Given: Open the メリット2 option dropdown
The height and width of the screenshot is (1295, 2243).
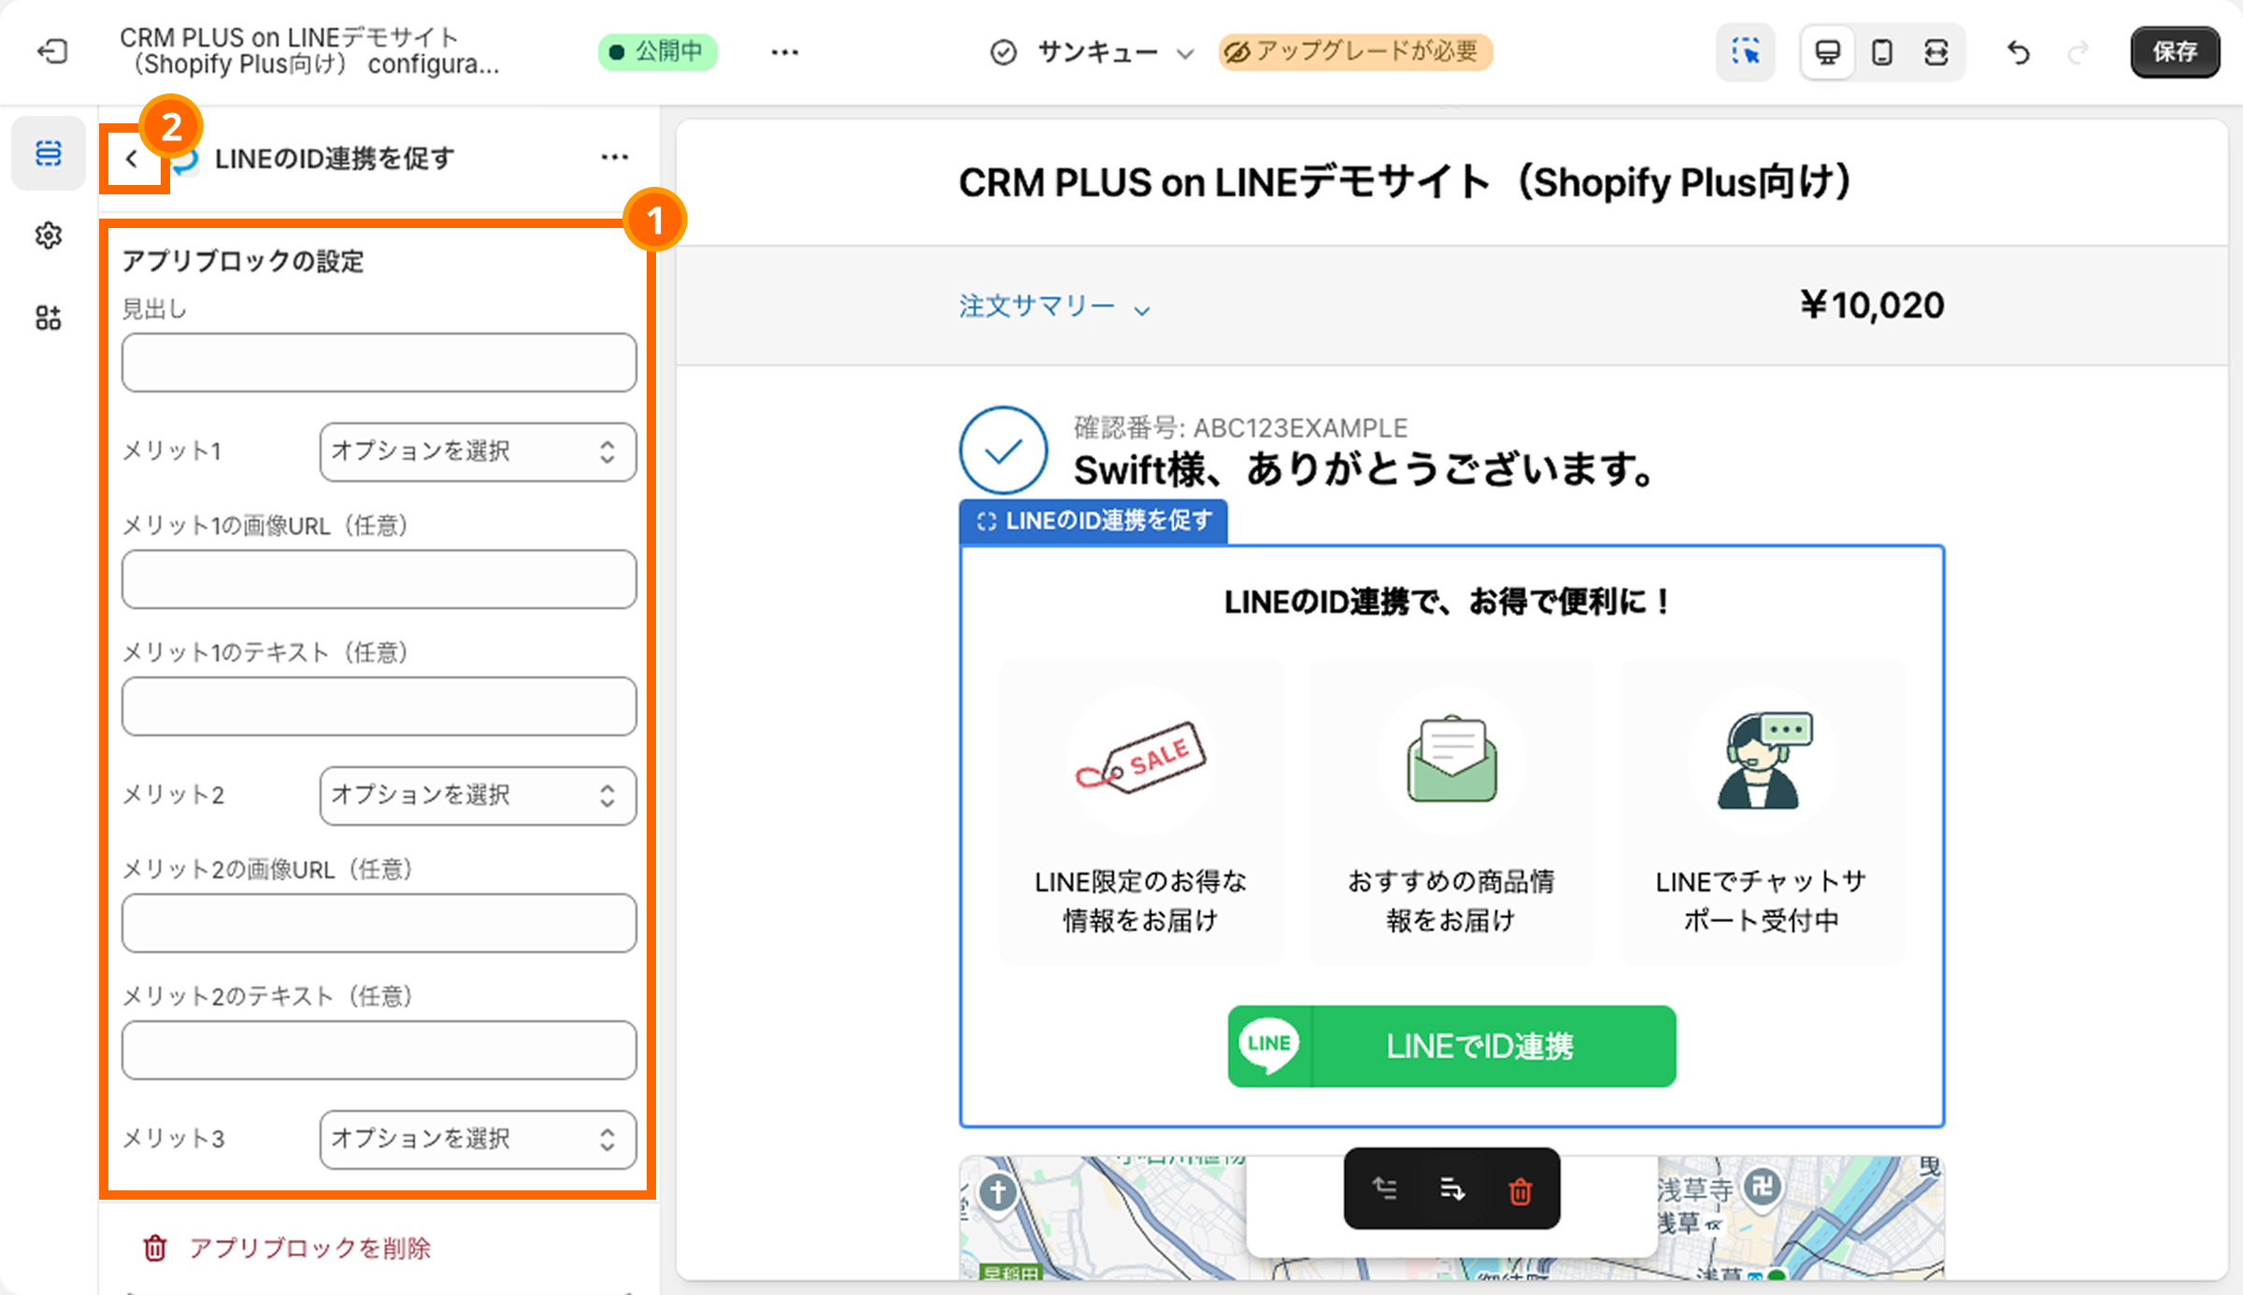Looking at the screenshot, I should [478, 795].
